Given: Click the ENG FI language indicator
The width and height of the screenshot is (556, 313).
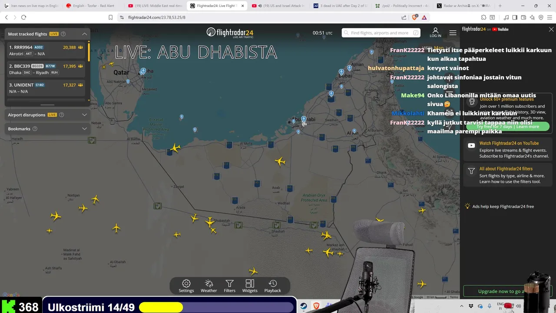Looking at the screenshot, I should coord(500,306).
